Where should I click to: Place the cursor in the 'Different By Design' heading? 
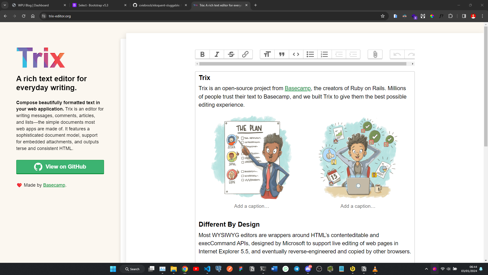click(229, 224)
